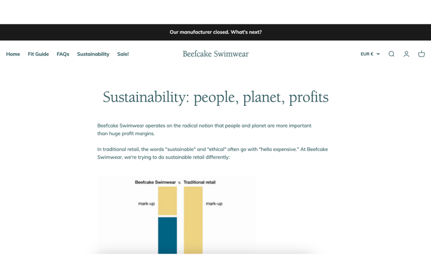
Task: Click the yellow Beefcake mark-up bar
Action: click(168, 201)
